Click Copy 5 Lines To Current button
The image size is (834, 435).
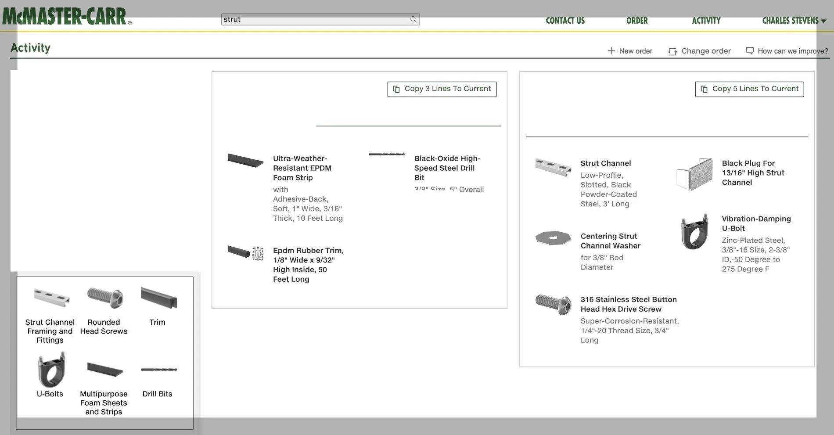(750, 89)
